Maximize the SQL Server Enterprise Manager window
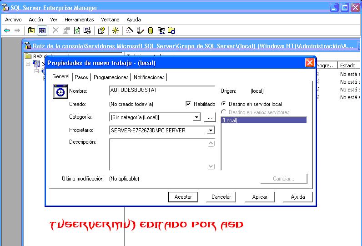The image size is (362, 246). click(345, 8)
